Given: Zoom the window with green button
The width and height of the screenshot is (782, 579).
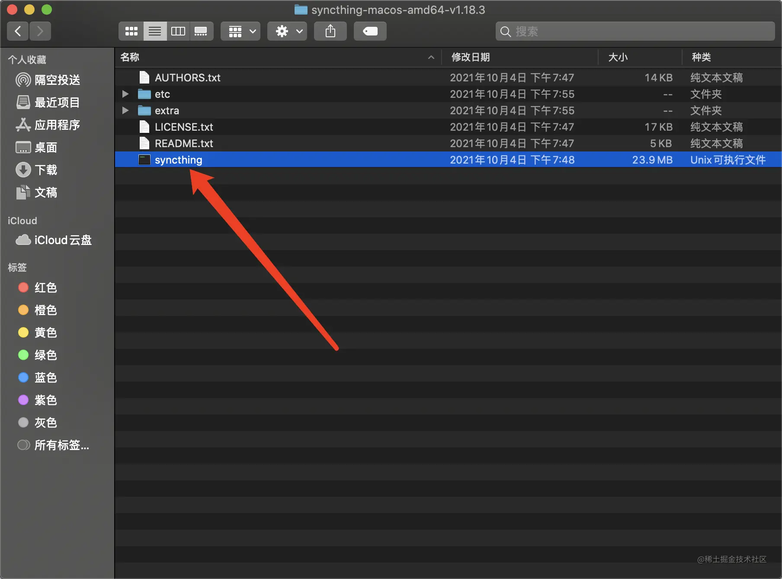Looking at the screenshot, I should click(x=47, y=10).
